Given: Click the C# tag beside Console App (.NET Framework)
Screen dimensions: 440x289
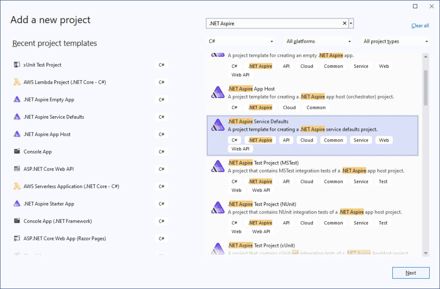Looking at the screenshot, I should click(162, 221).
